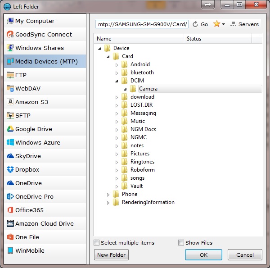Click the Camera folder icon

pyautogui.click(x=133, y=89)
